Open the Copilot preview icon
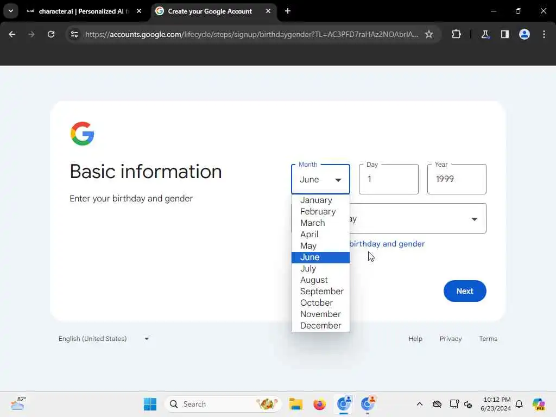Viewport: 556px width, 417px height. (538, 404)
